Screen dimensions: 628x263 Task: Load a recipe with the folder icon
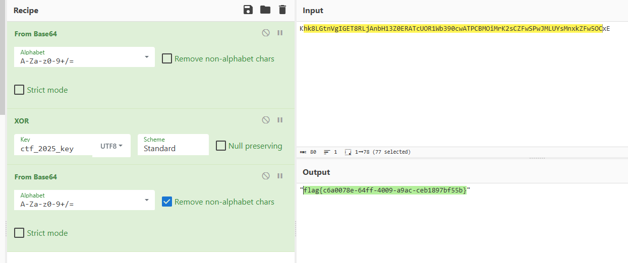(265, 10)
